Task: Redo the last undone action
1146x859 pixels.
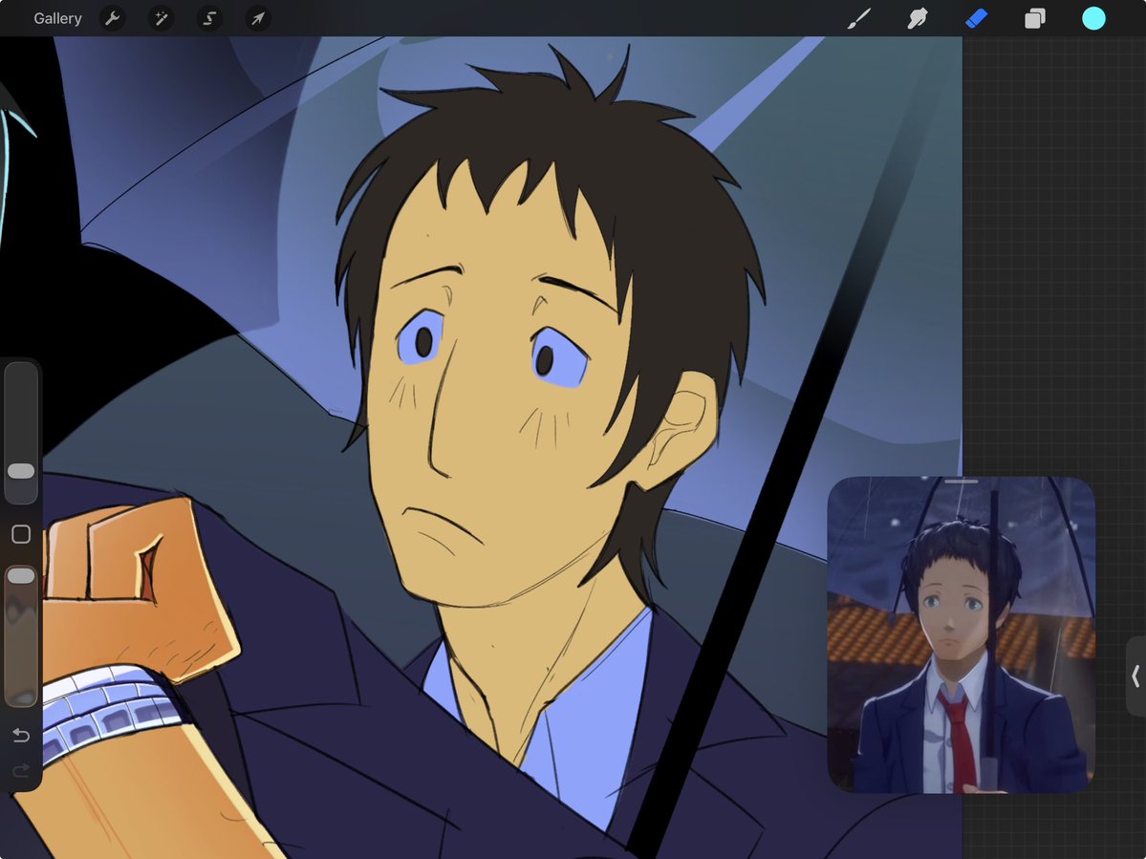Action: pyautogui.click(x=21, y=770)
